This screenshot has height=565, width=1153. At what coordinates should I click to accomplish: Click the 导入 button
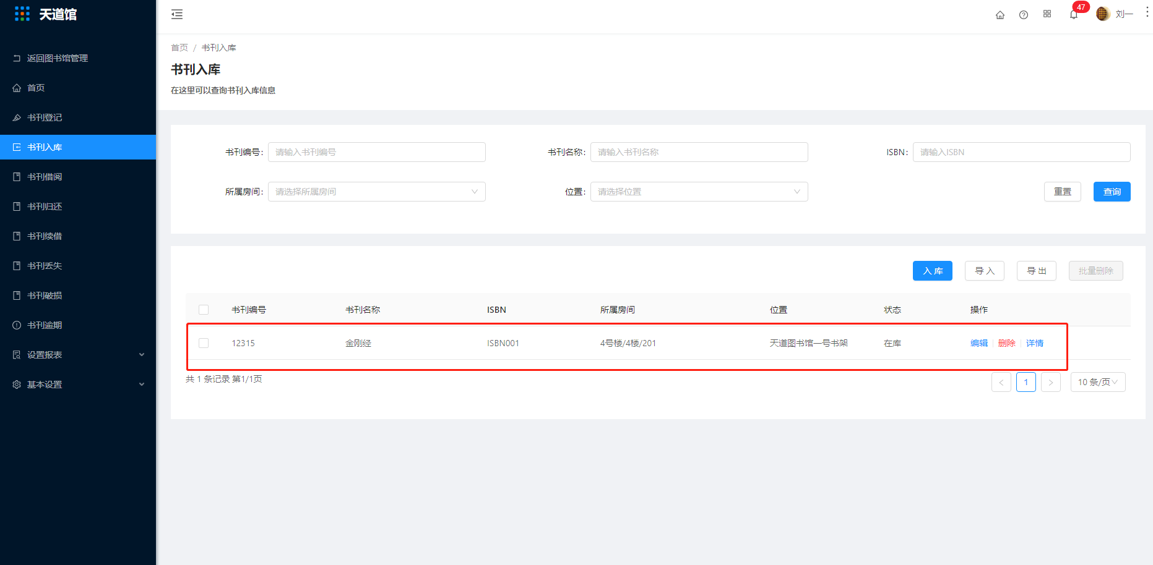tap(985, 271)
